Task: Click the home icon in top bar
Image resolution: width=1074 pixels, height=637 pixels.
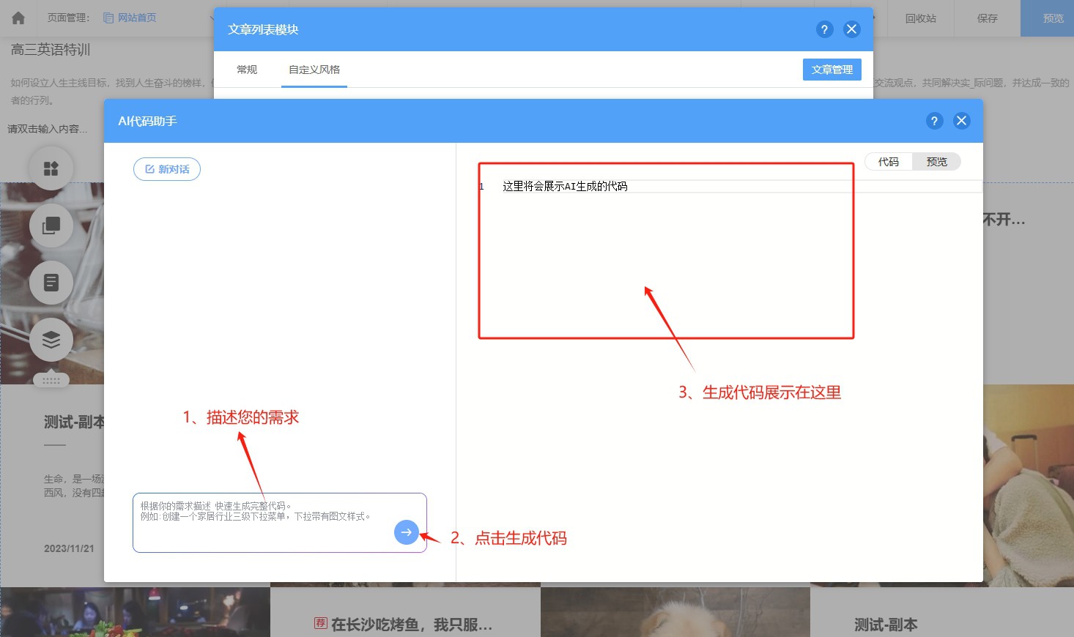Action: 18,18
